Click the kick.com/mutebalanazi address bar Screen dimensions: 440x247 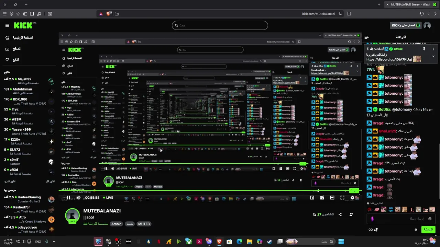(x=318, y=14)
